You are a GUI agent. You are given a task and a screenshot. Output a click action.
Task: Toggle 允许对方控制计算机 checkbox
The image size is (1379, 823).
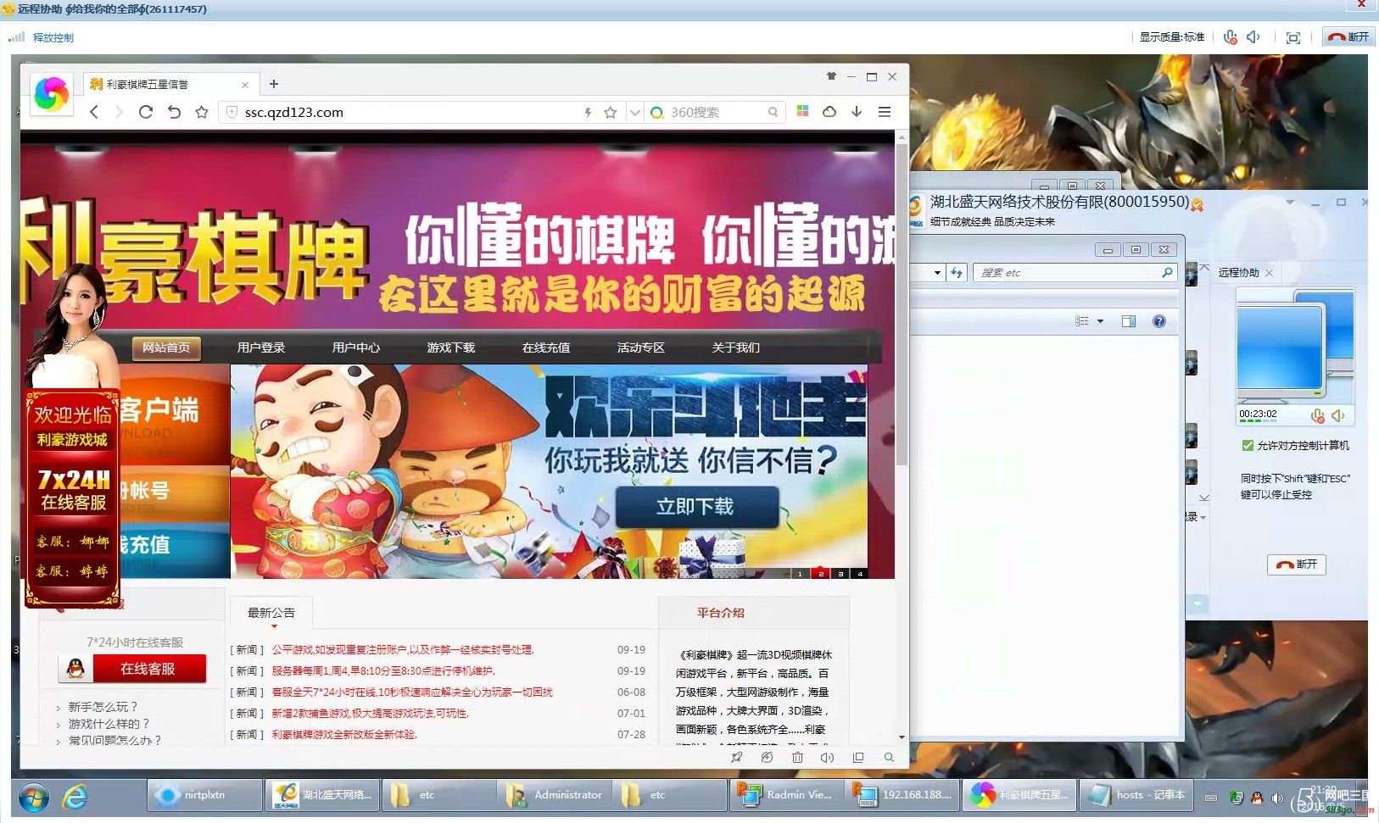(x=1248, y=445)
